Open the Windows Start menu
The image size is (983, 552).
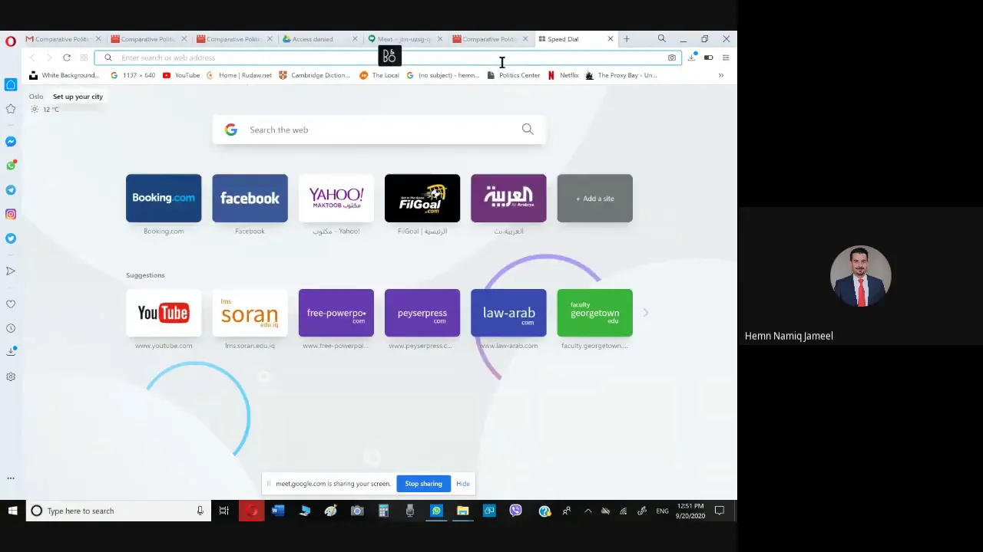(x=12, y=511)
